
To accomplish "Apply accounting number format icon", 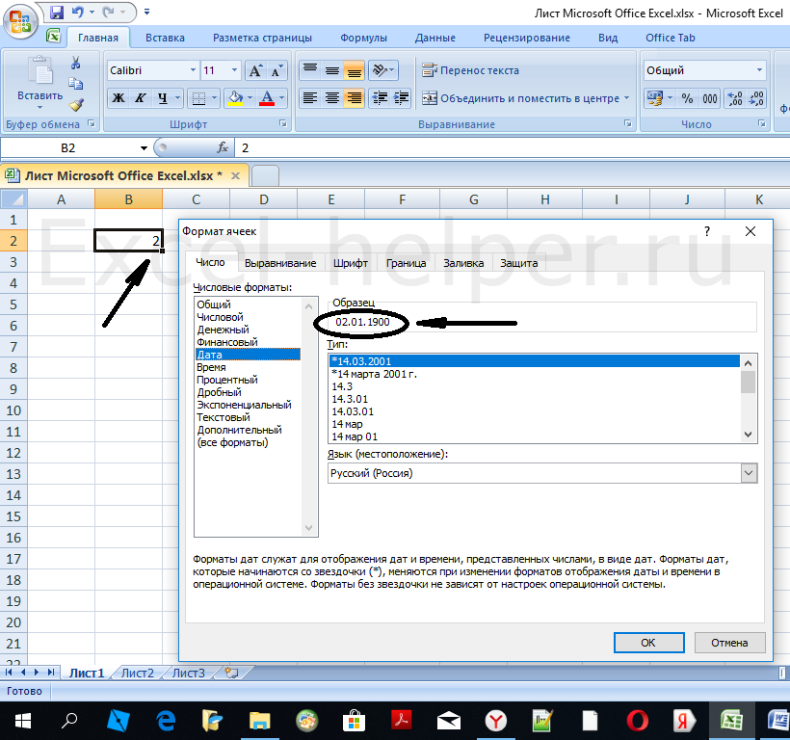I will (x=654, y=98).
